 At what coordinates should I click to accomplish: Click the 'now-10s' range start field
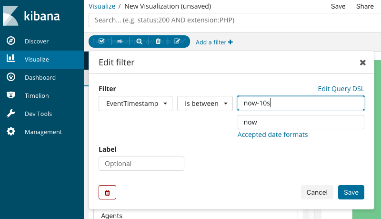pos(301,103)
